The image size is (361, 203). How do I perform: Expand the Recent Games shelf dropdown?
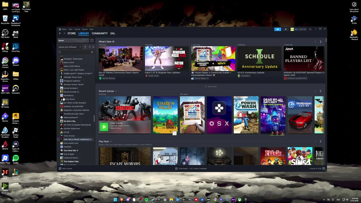pyautogui.click(x=116, y=91)
